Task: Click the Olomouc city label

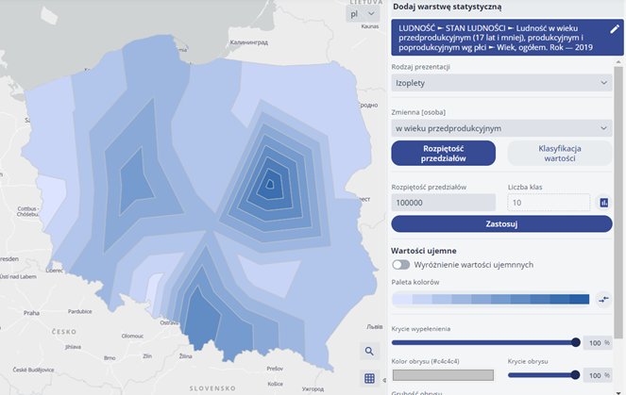Action: pos(132,336)
